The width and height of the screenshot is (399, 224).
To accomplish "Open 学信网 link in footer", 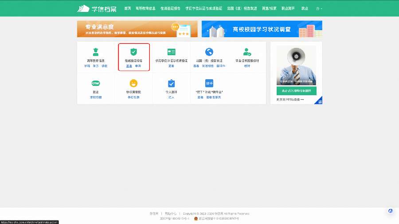I will click(x=154, y=213).
